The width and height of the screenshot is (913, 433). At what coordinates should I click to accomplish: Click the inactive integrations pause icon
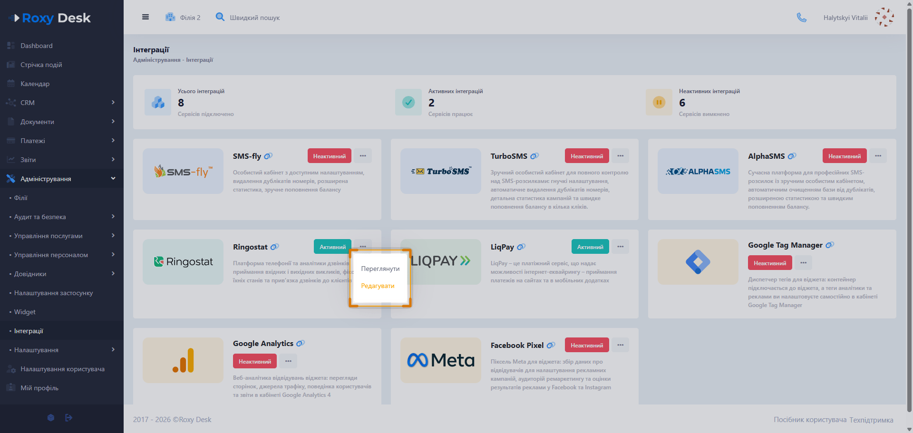[x=659, y=102]
